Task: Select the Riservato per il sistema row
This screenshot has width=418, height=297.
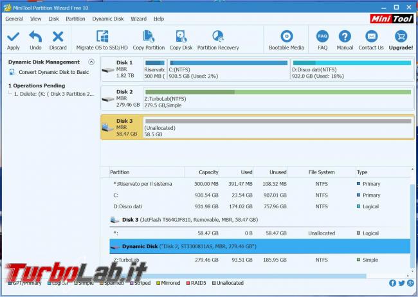Action: pos(260,184)
